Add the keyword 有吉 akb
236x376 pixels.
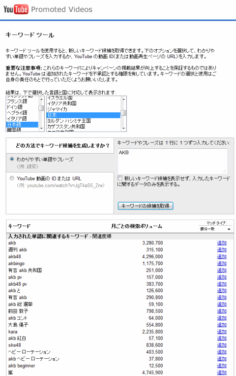222,297
